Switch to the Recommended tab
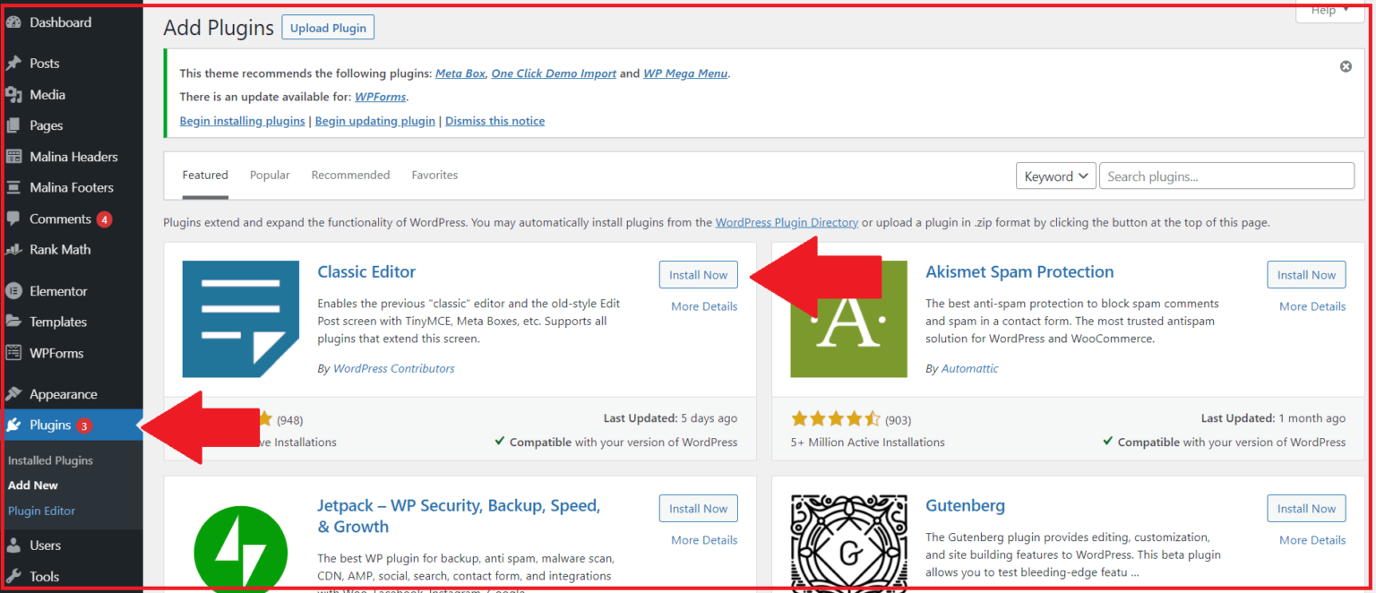Image resolution: width=1376 pixels, height=593 pixels. [350, 176]
